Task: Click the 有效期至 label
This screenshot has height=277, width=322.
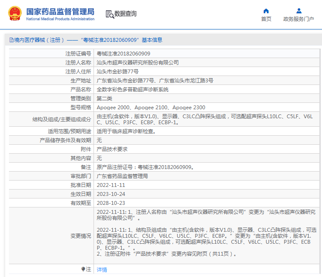Action: point(81,203)
